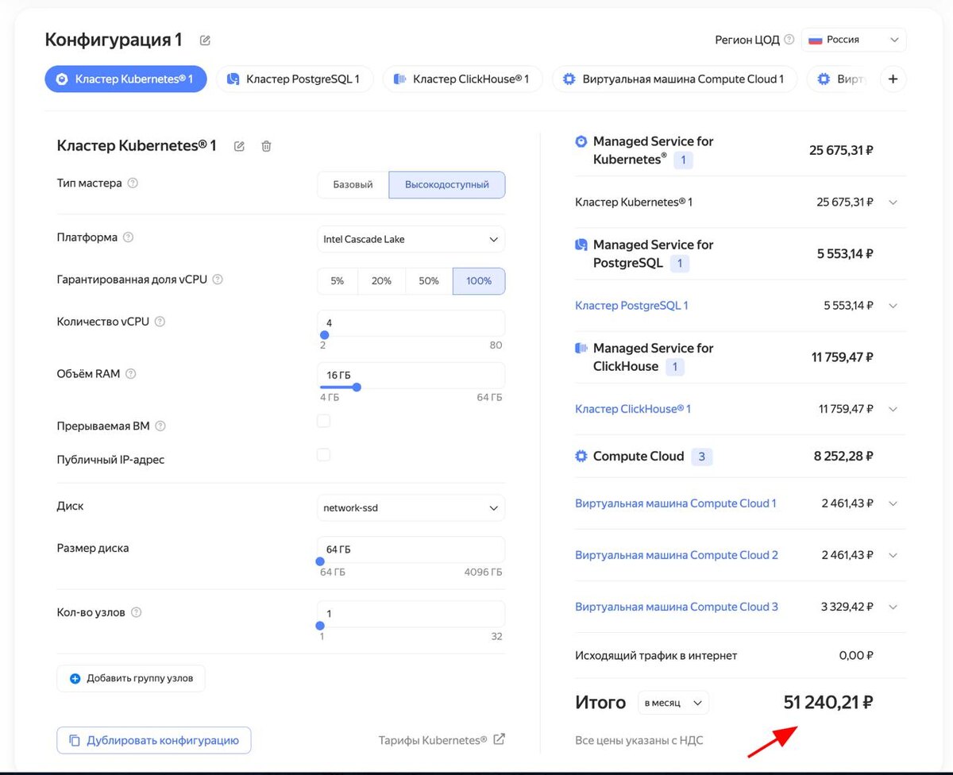This screenshot has width=953, height=775.
Task: Expand Кластер Kubernetes 1 cost details chevron
Action: (893, 202)
